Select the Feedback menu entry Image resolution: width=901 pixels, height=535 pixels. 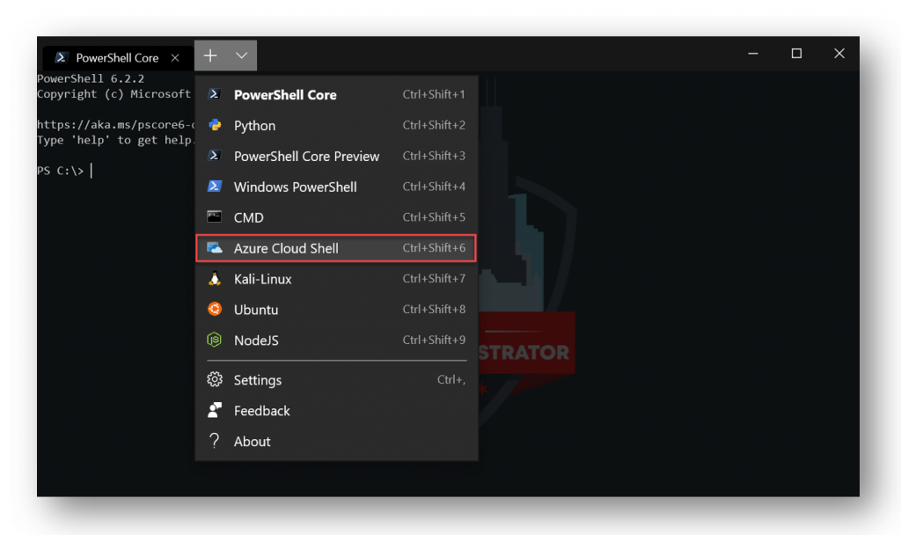[336, 410]
